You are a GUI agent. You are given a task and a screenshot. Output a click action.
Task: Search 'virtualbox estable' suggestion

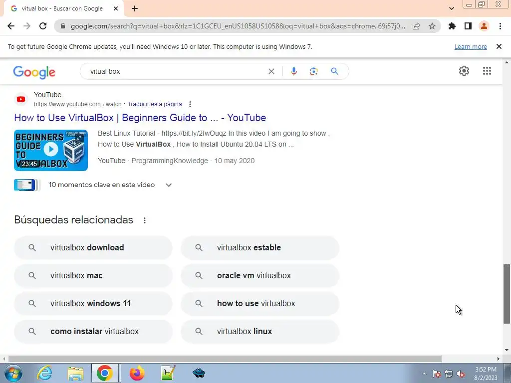tap(260, 248)
